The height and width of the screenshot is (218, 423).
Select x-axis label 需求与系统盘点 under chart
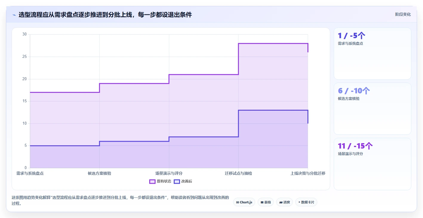pyautogui.click(x=30, y=173)
